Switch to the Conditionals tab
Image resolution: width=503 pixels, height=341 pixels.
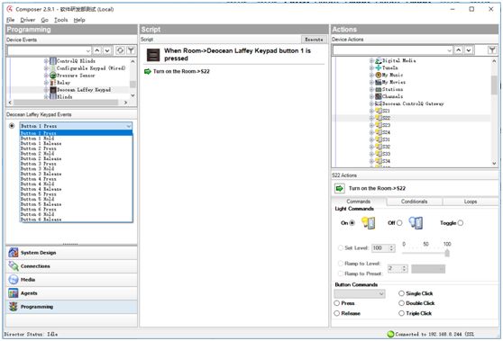[x=414, y=202]
